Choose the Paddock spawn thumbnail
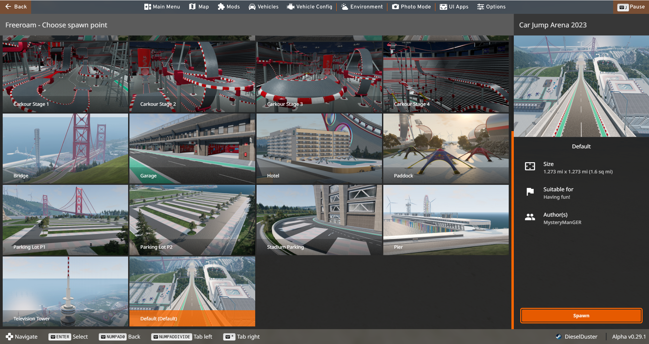Image resolution: width=649 pixels, height=344 pixels. pos(446,148)
